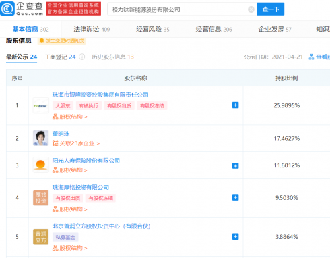Click the 普润立方 logo icon
The height and width of the screenshot is (258, 330).
[41, 237]
